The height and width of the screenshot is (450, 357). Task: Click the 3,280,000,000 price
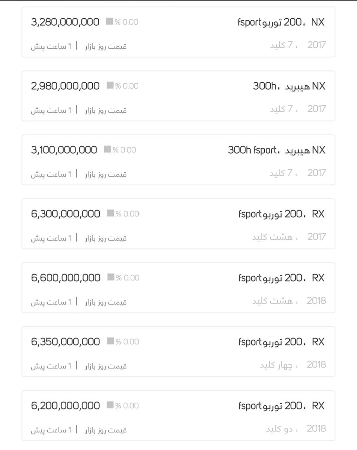pyautogui.click(x=65, y=22)
